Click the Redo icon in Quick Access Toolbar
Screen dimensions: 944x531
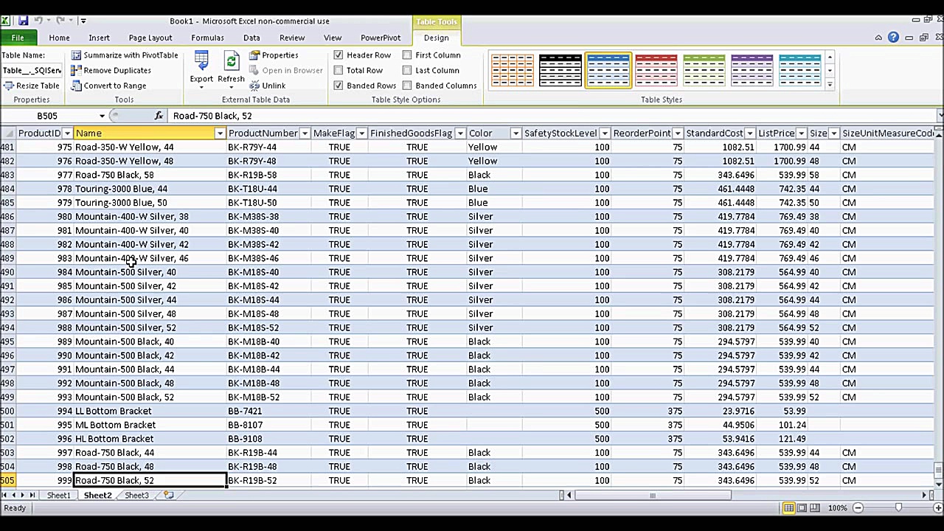click(60, 21)
